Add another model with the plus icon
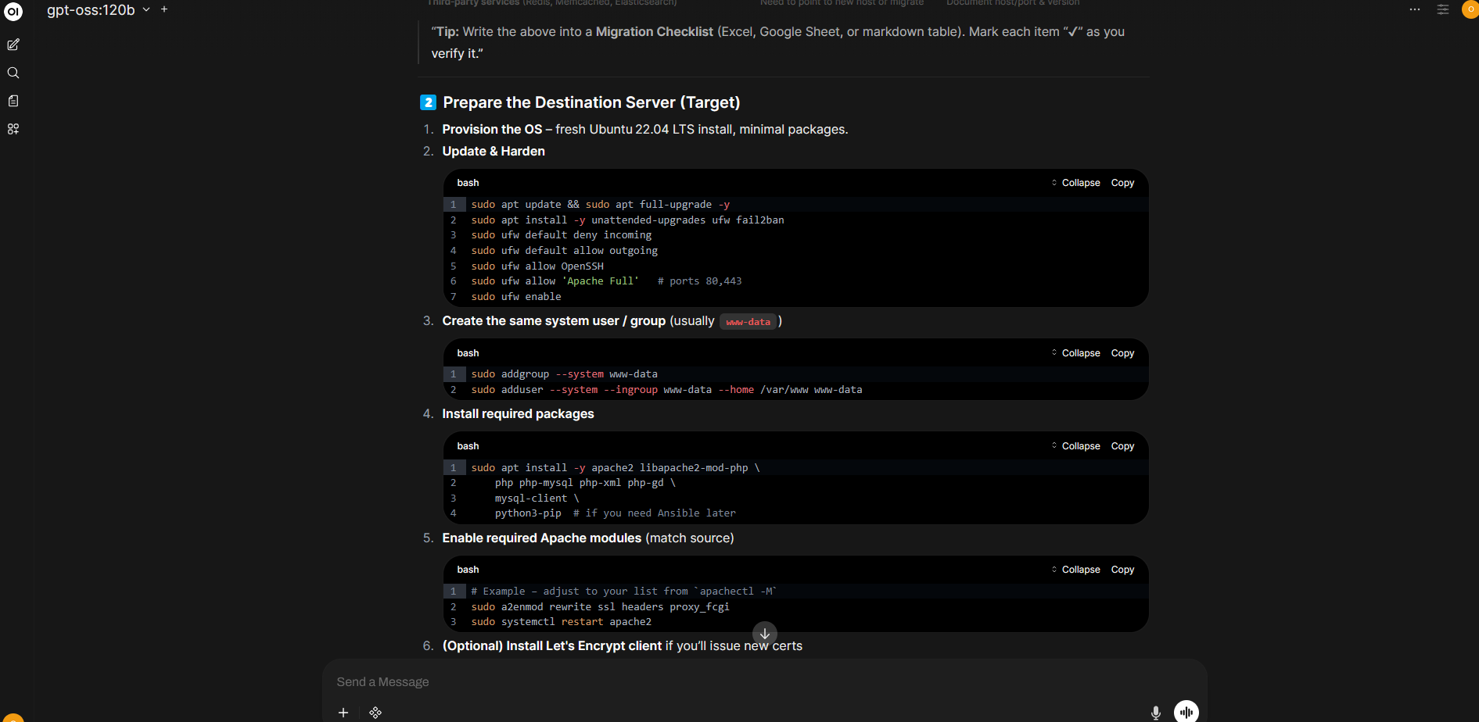This screenshot has height=722, width=1479. (164, 9)
